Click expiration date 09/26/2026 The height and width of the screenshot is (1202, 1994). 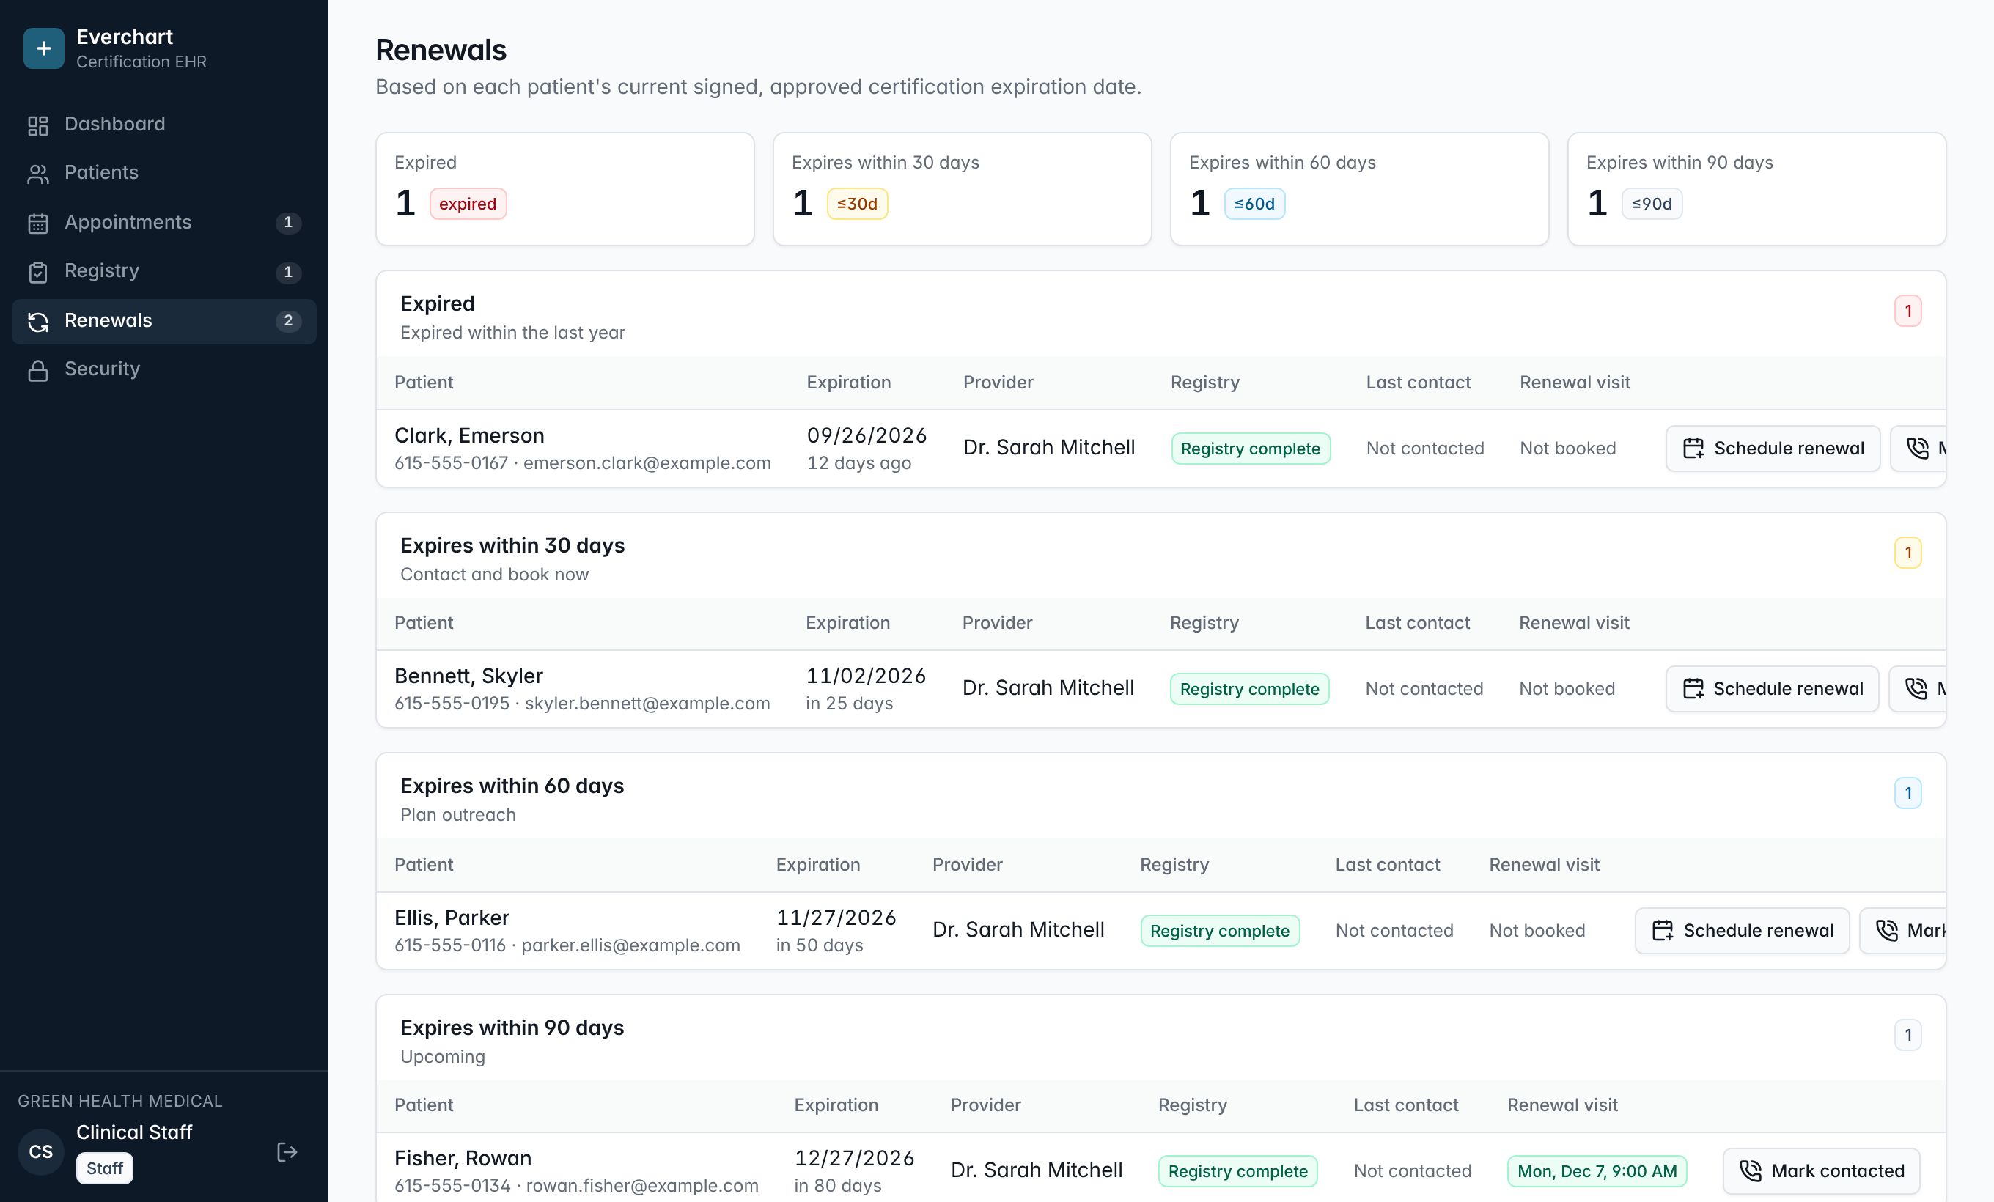point(867,435)
